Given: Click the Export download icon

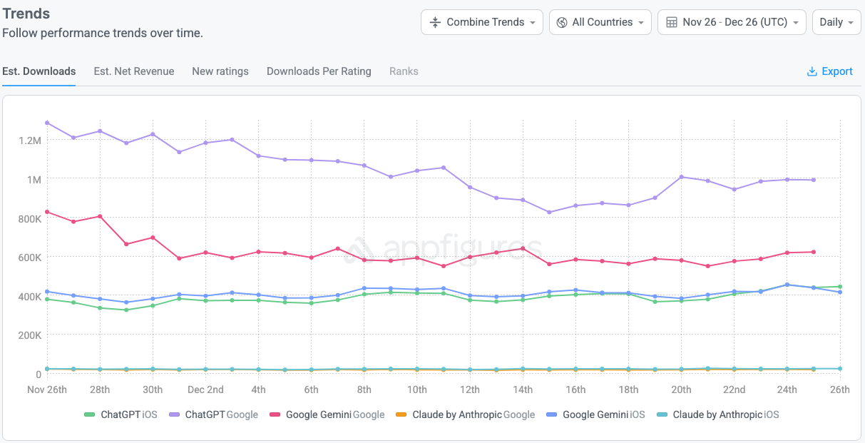Looking at the screenshot, I should point(812,71).
